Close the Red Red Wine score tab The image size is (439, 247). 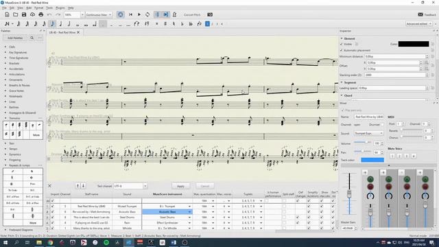78,32
